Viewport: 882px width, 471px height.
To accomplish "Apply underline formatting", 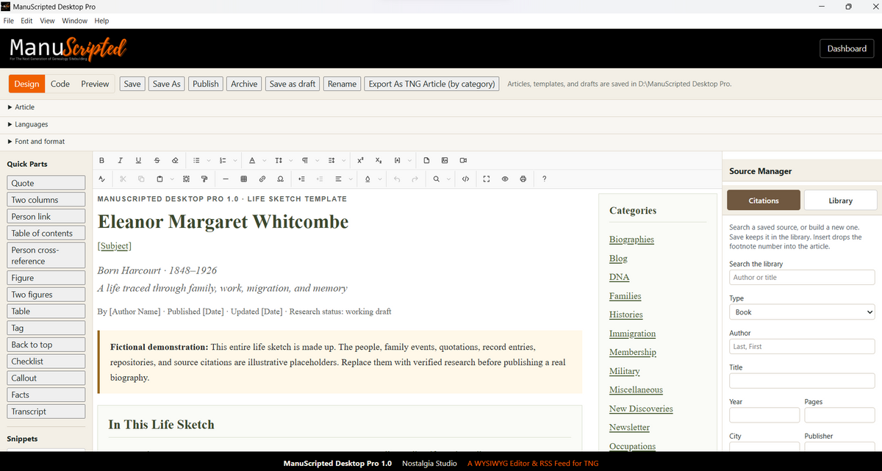I will coord(138,160).
